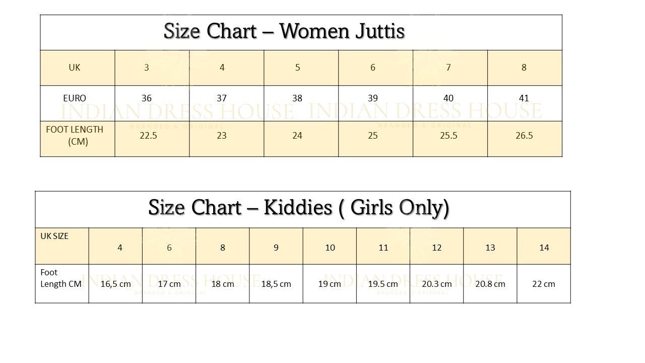Screen dimensions: 645x363
Task: Click the '22 cm' foot length cell
Action: pyautogui.click(x=544, y=284)
